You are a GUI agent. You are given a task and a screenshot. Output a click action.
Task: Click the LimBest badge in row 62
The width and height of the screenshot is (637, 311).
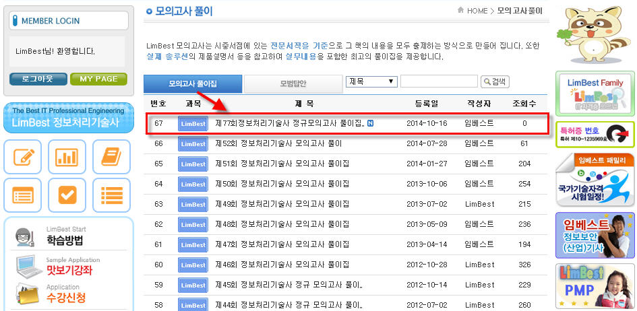point(193,225)
